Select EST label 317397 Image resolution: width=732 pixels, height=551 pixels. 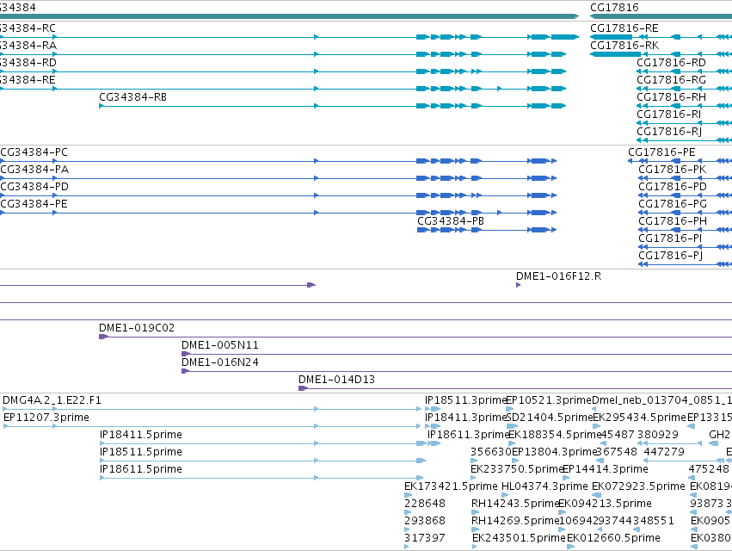point(425,538)
